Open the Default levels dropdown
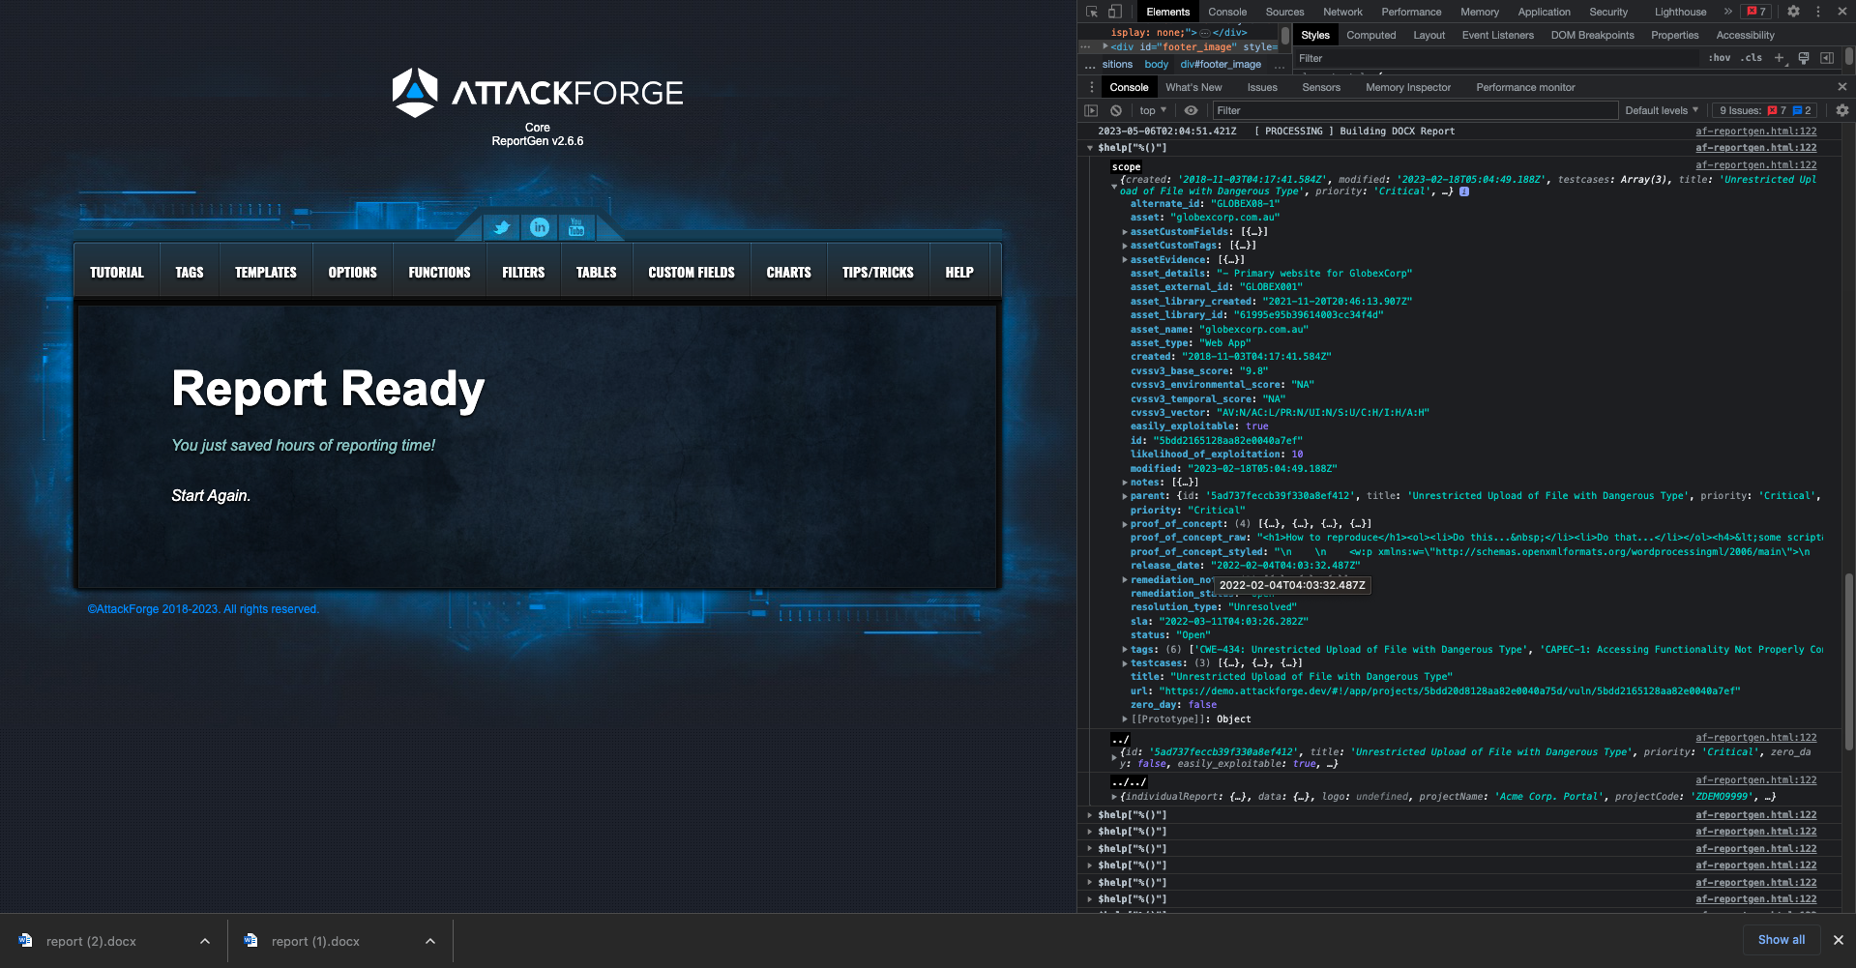The width and height of the screenshot is (1856, 968). click(1661, 110)
